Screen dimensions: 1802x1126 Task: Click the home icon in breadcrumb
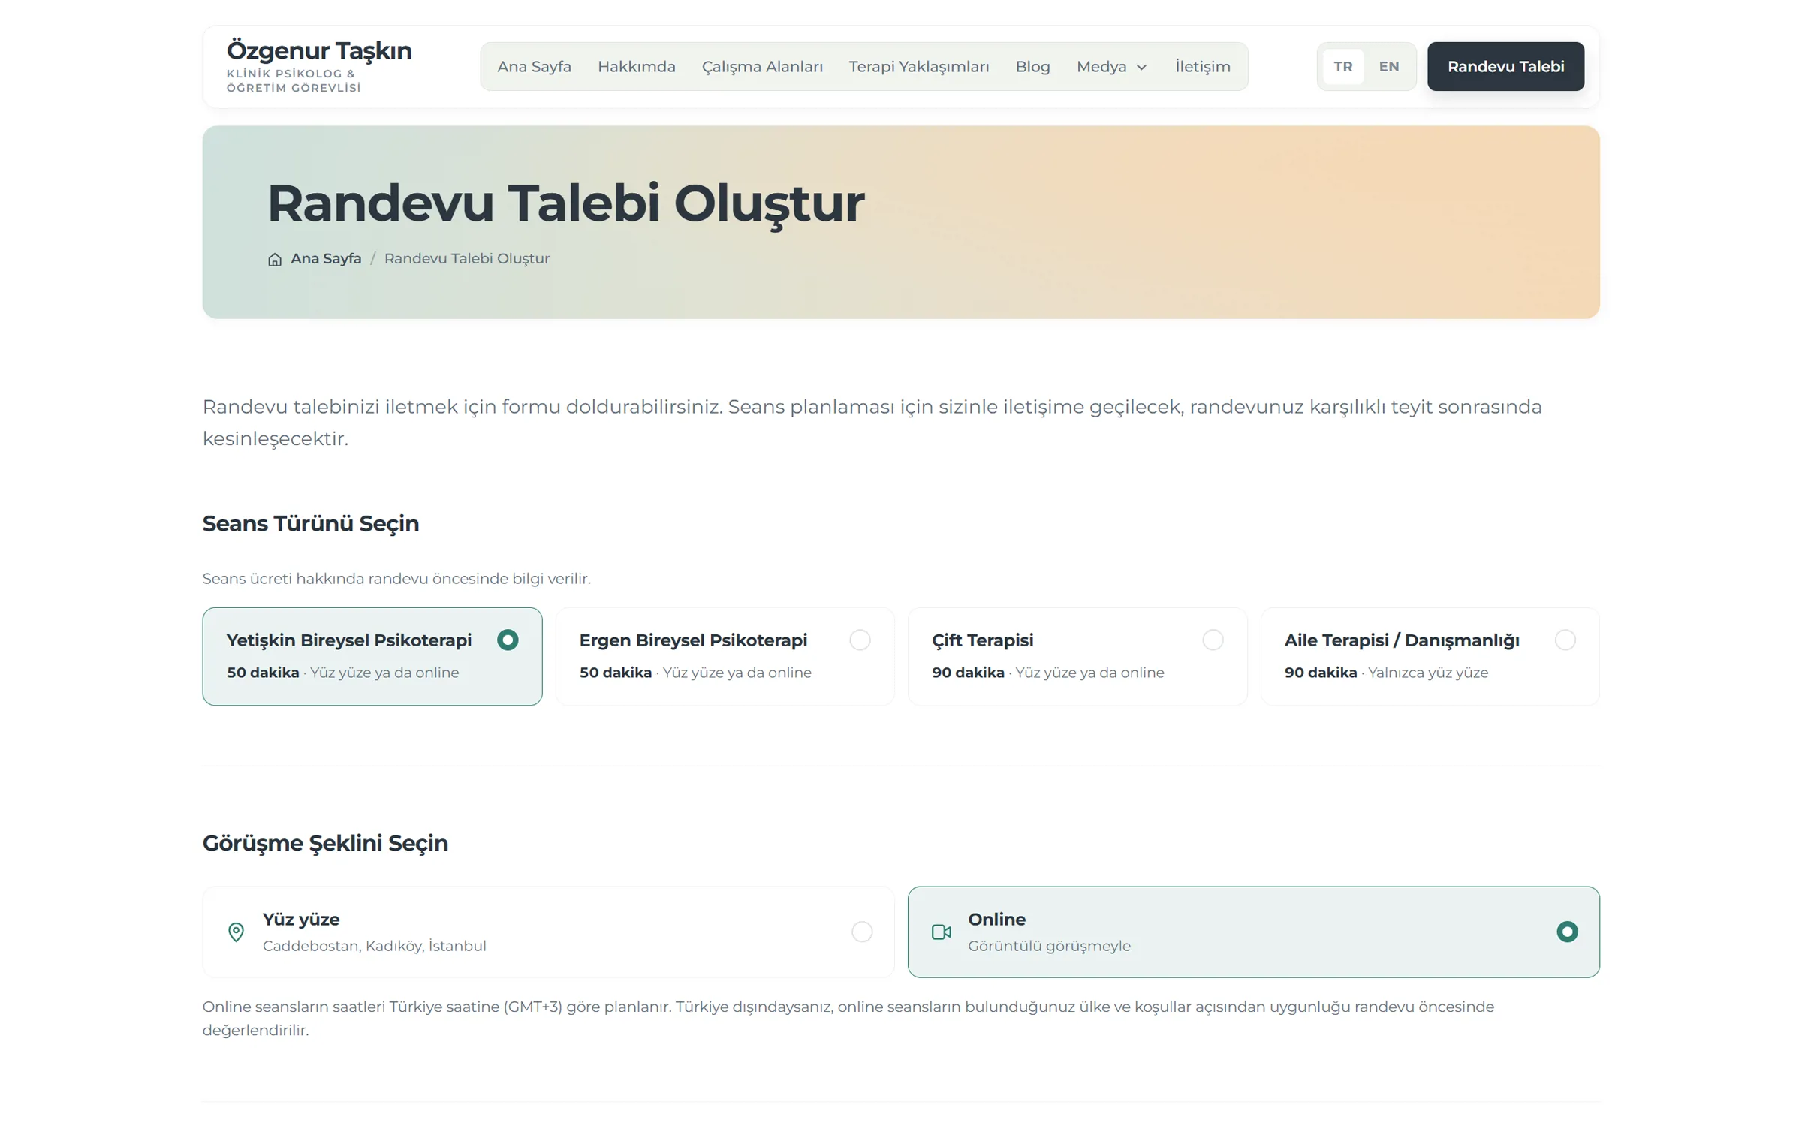(275, 259)
